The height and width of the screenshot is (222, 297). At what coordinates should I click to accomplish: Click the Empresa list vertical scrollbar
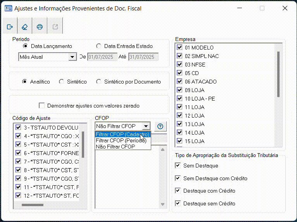click(278, 73)
